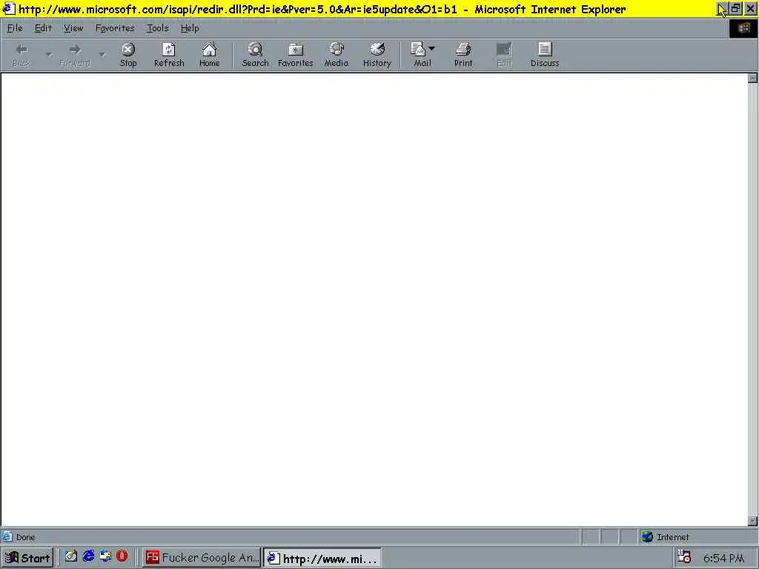Launch the first quick launch notepad icon
Image resolution: width=759 pixels, height=569 pixels.
tap(71, 556)
